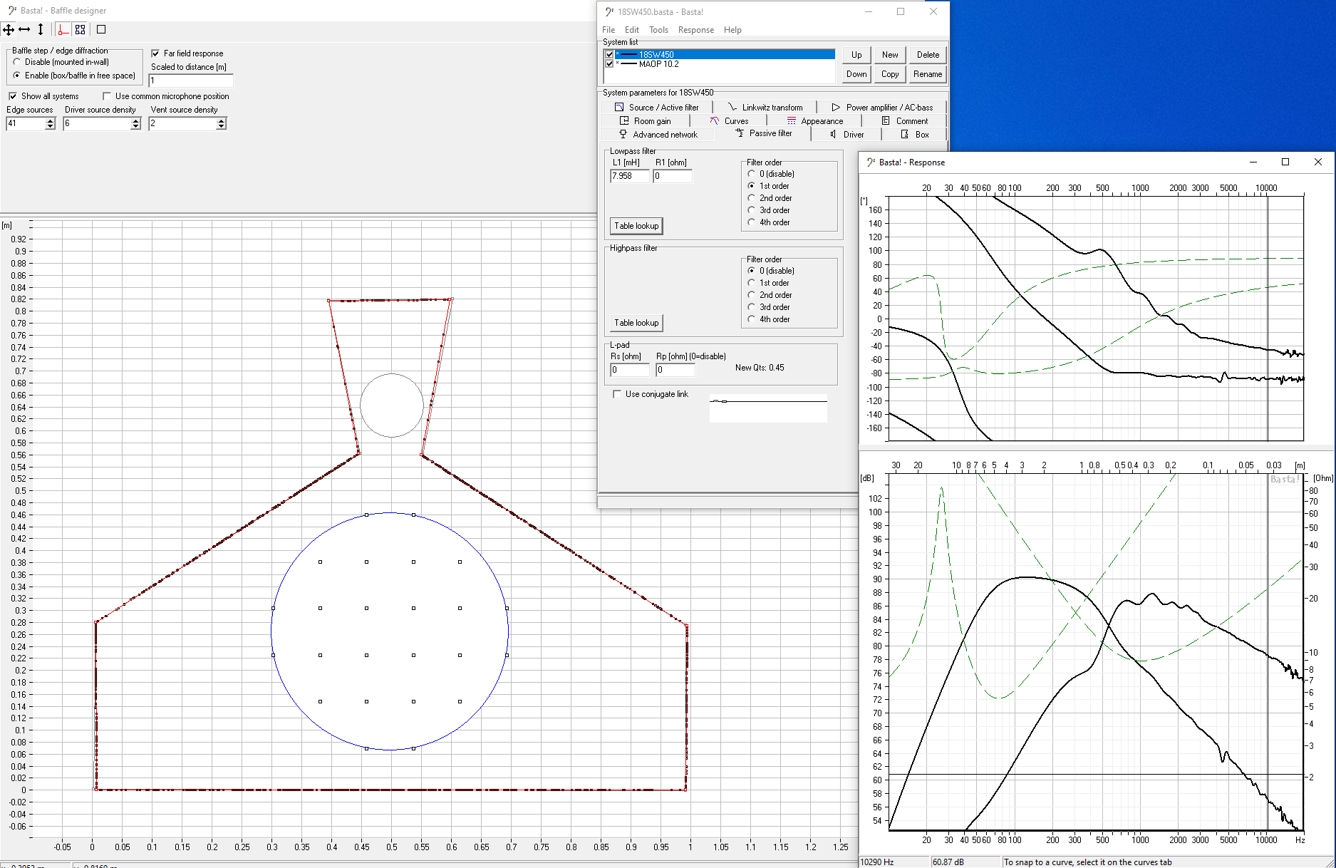Choose 1st order highpass filter
Viewport: 1336px width, 868px height.
pyautogui.click(x=751, y=283)
